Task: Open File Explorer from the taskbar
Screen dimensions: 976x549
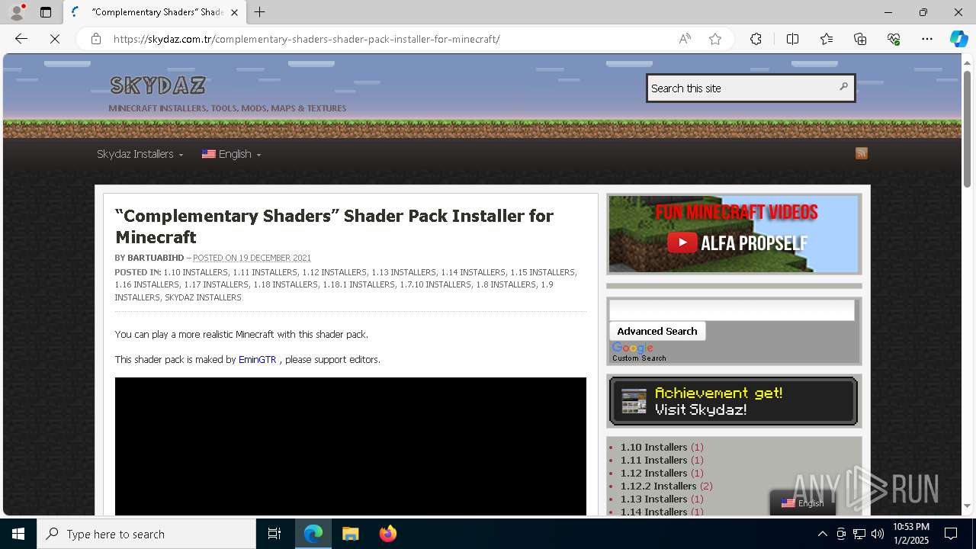Action: pyautogui.click(x=350, y=534)
